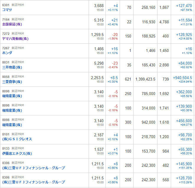The image size is (195, 188).
Task: Select 三井物産 change -23
Action: (x=115, y=63)
